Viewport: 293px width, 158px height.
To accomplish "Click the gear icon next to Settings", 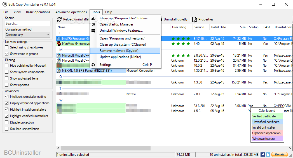I will click(93, 65).
